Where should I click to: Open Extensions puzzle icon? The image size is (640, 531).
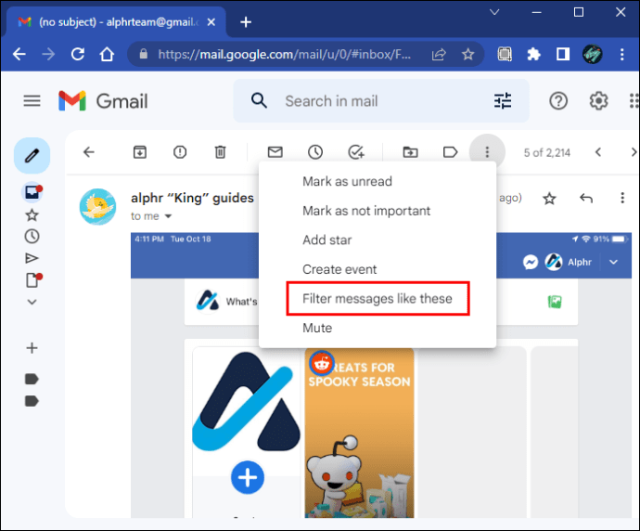tap(533, 54)
